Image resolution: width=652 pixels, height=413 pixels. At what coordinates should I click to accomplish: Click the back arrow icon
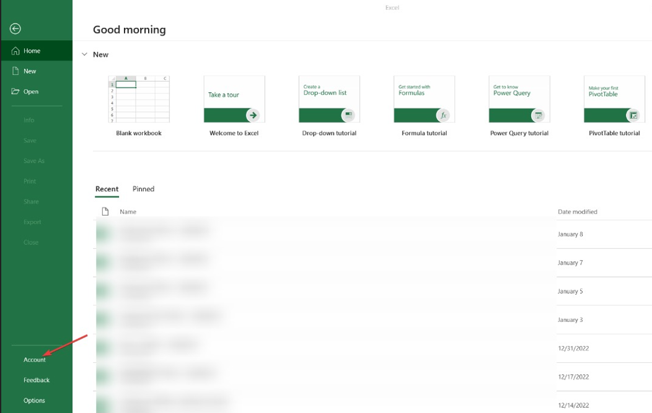point(15,28)
